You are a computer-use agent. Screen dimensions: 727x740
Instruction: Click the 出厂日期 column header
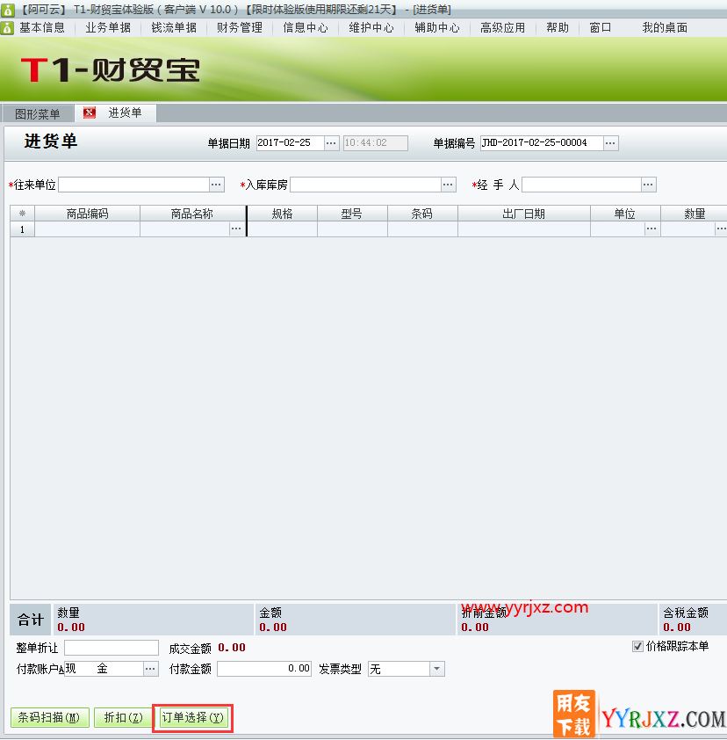point(524,214)
